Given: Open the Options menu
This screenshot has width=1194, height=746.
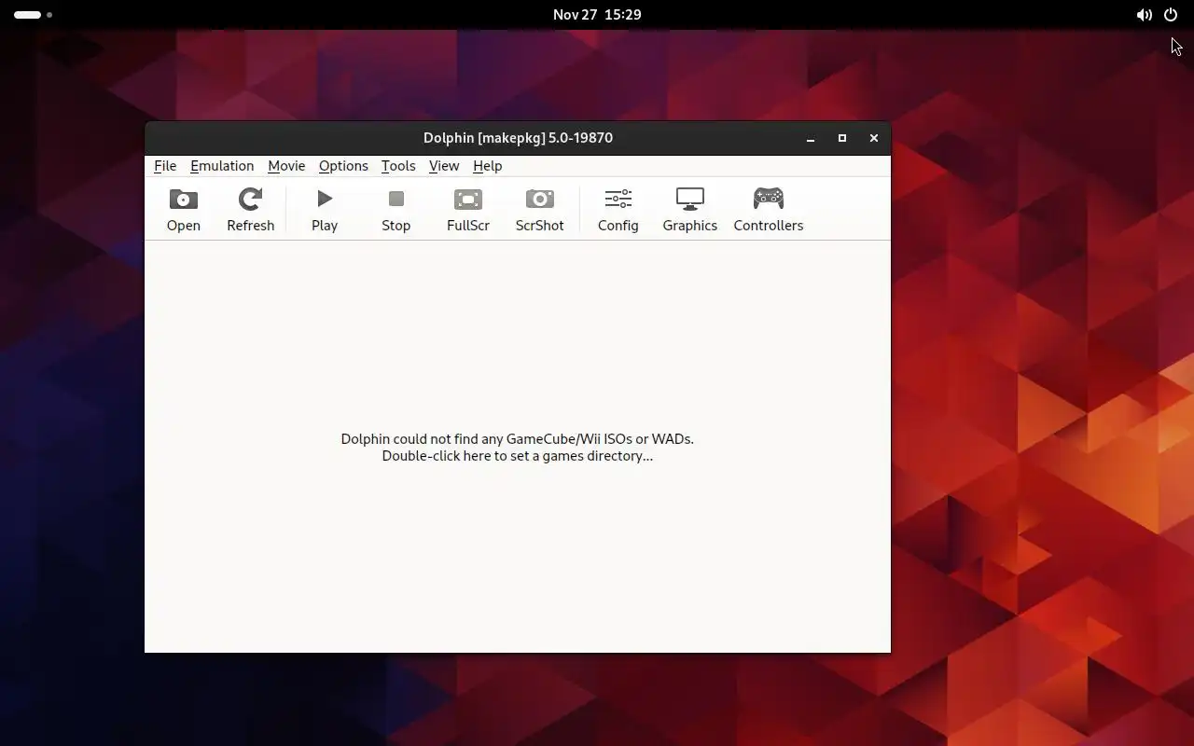Looking at the screenshot, I should pos(343,165).
